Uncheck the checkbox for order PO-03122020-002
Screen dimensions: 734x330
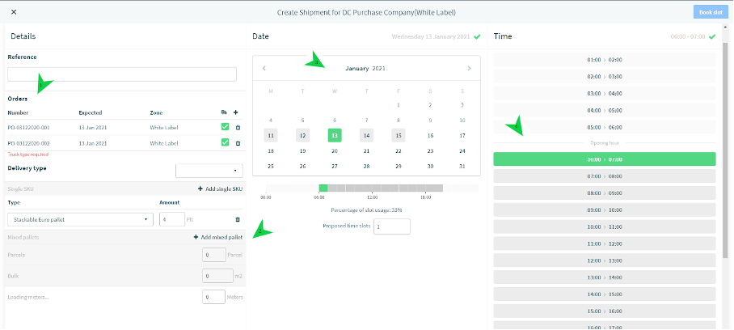tap(226, 142)
